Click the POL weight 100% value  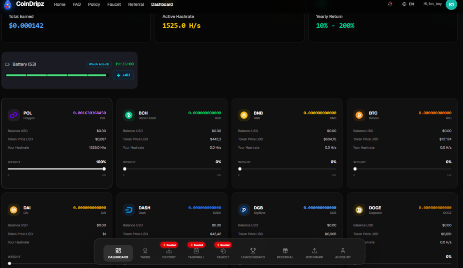[101, 162]
